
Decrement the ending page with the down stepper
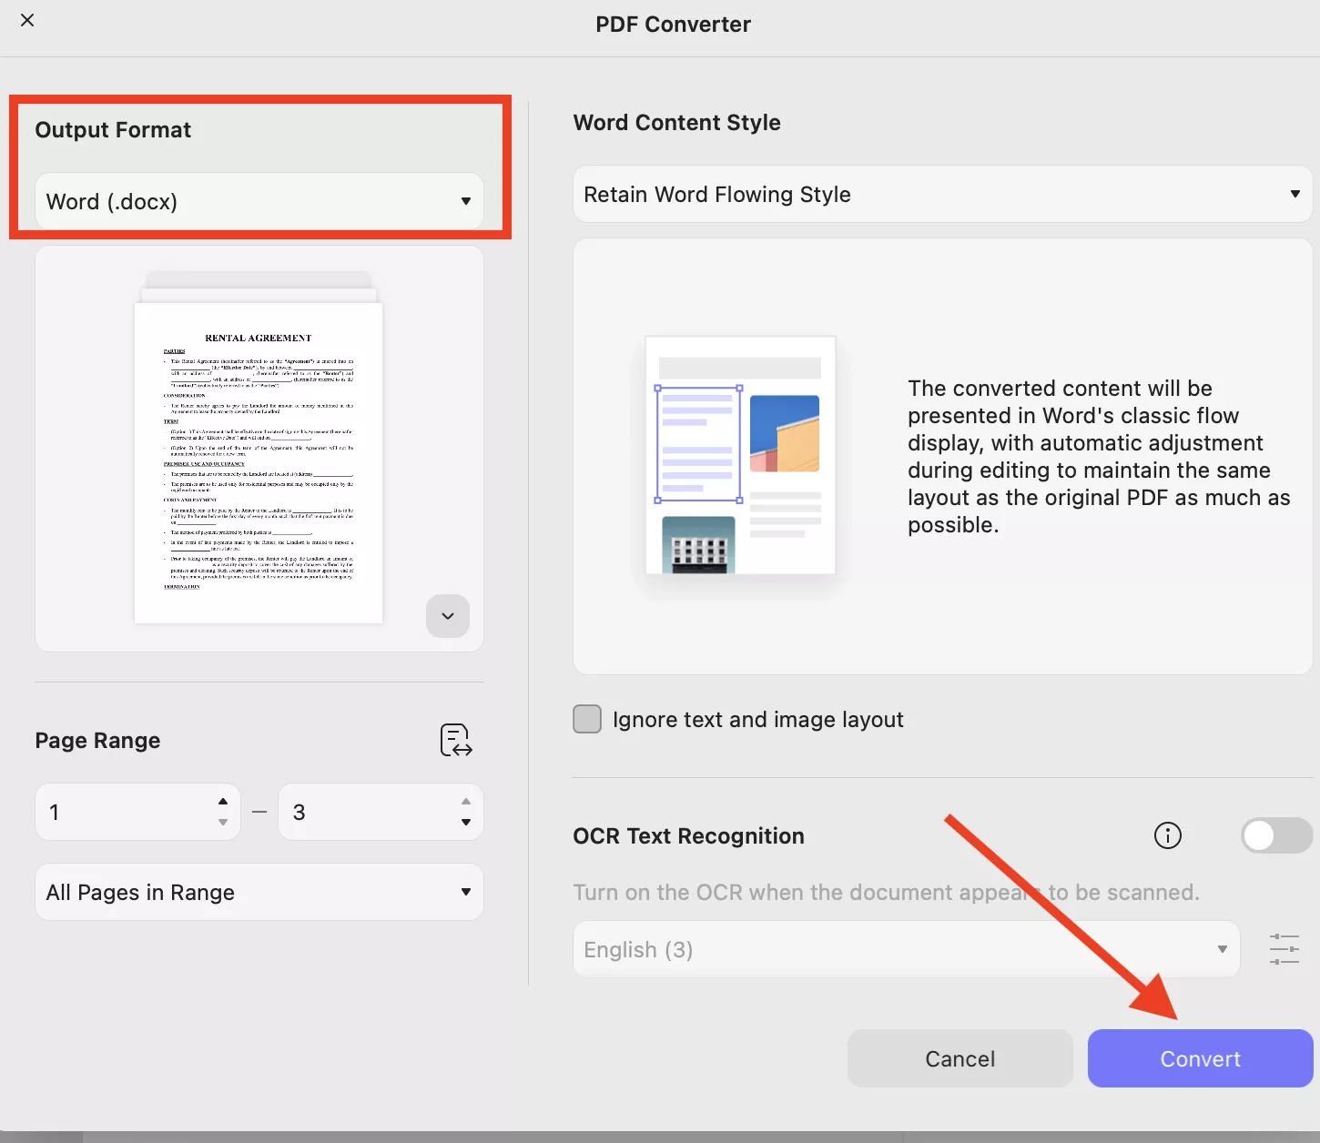[x=465, y=822]
